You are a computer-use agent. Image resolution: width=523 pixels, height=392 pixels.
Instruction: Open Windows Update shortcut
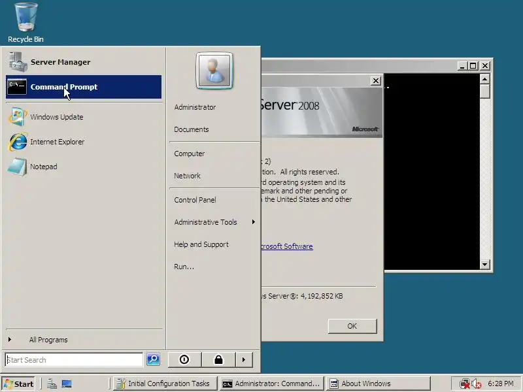[84, 117]
